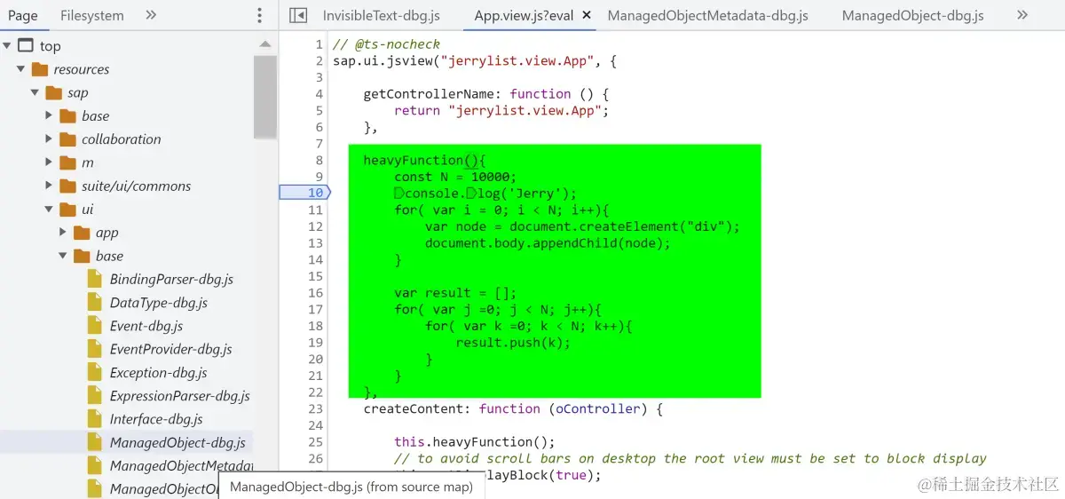Image resolution: width=1065 pixels, height=499 pixels.
Task: Collapse the resources folder arrow
Action: coord(21,69)
